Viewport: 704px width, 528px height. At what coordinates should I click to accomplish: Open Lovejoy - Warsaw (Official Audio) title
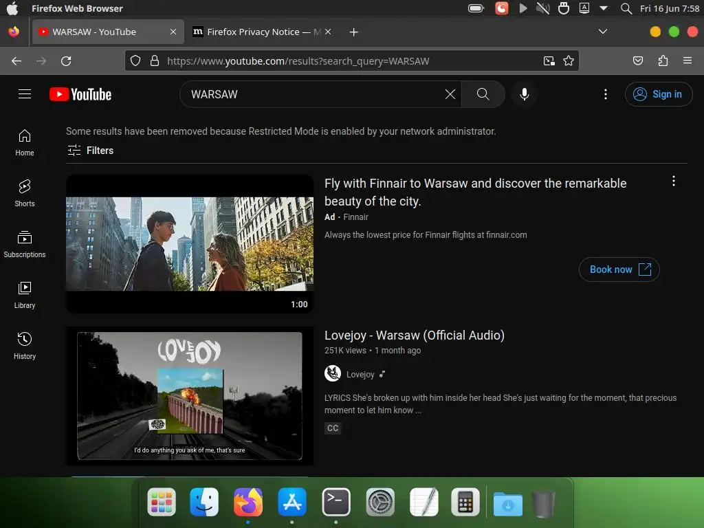pos(415,335)
